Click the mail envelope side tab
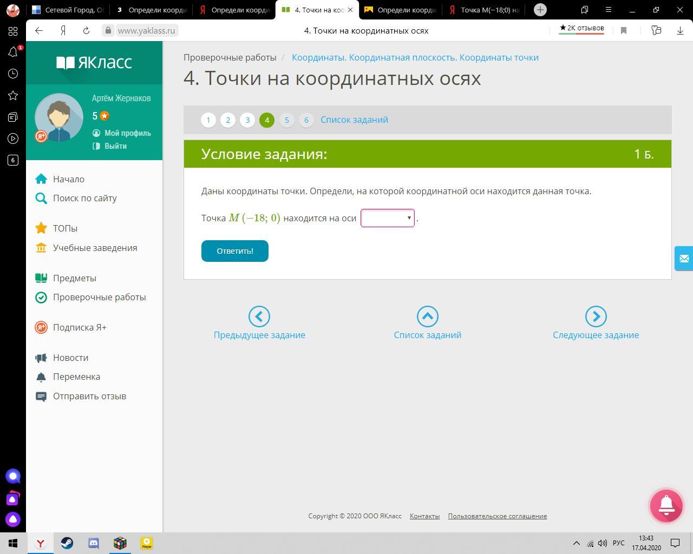Viewport: 693px width, 554px height. pos(684,259)
